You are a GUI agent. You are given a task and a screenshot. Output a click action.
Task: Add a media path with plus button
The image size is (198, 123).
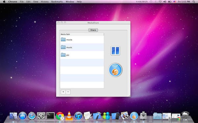(63, 92)
